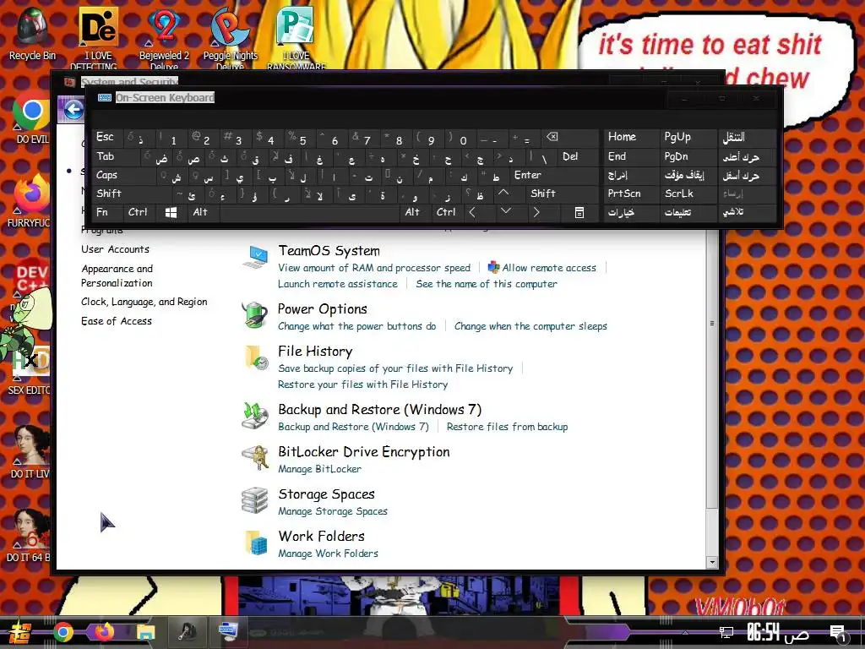
Task: Open the Start button on the taskbar
Action: 19,632
